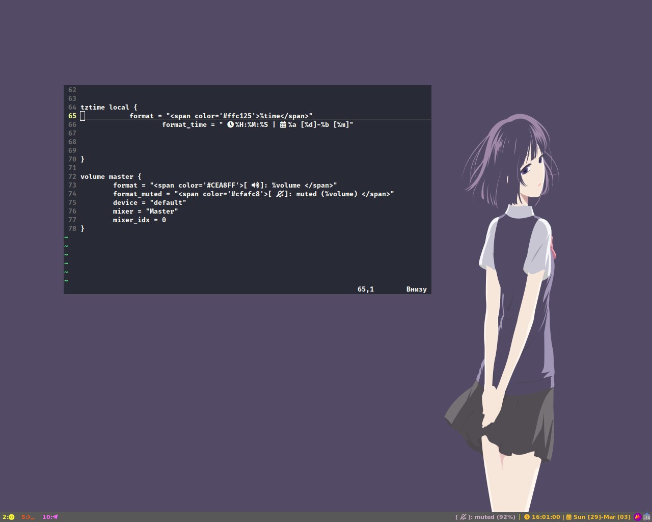This screenshot has width=652, height=522.
Task: Click the muted (92%) volume text
Action: tap(495, 517)
